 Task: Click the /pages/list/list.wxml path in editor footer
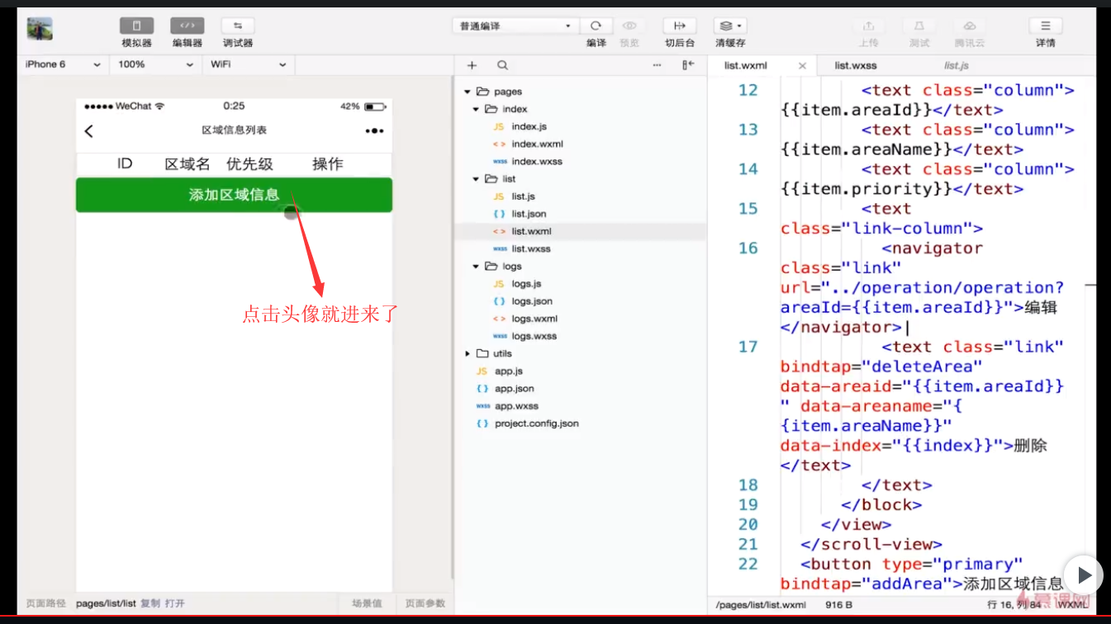coord(761,605)
